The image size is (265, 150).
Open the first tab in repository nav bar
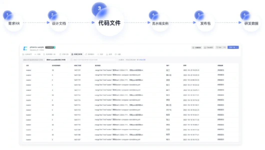(x=27, y=54)
